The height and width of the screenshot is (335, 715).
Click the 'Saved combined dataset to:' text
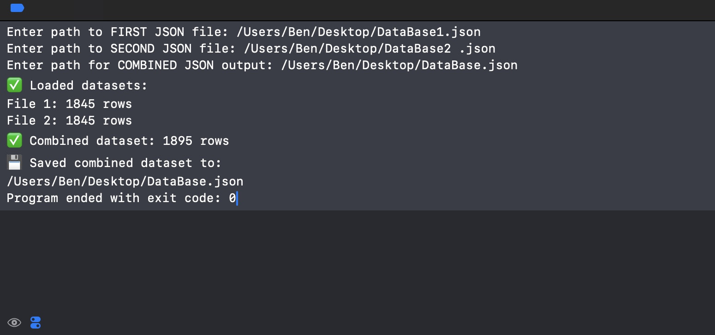click(x=125, y=163)
